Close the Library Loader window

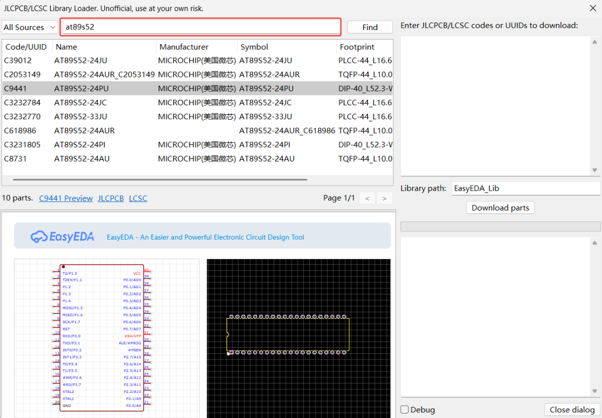coord(593,8)
